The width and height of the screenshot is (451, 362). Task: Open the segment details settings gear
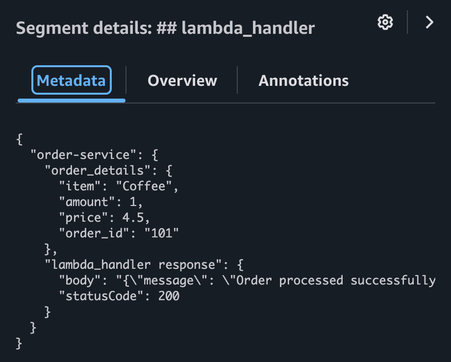tap(385, 22)
